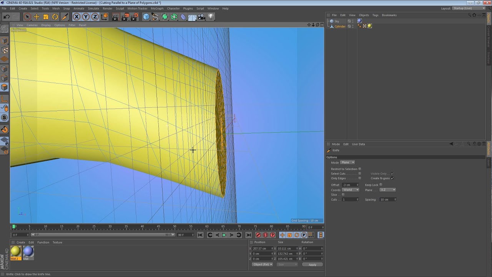Click Cuts field stepper arrows
The image size is (492, 277).
click(x=357, y=200)
